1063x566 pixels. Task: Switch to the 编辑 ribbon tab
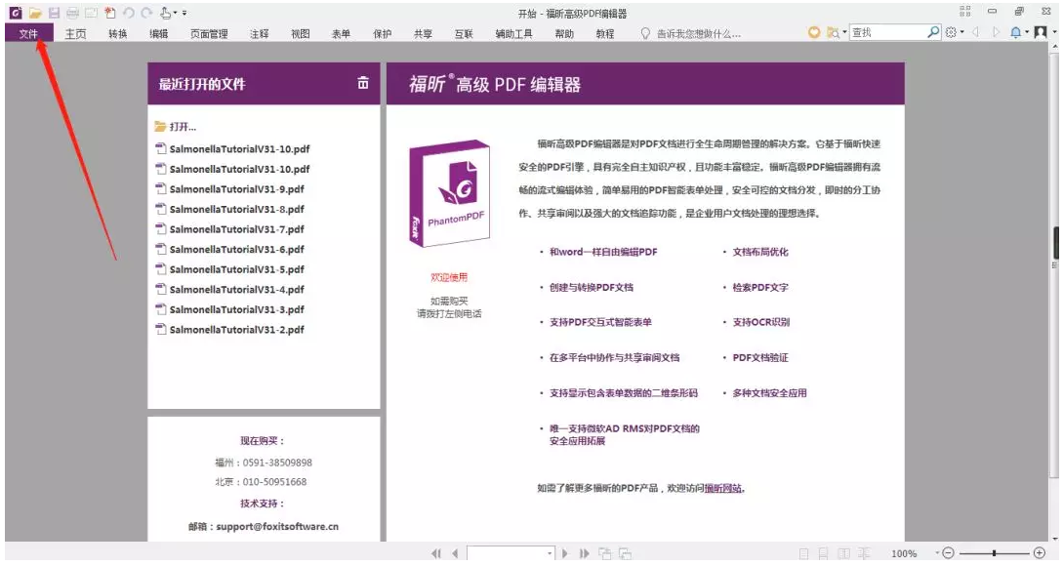click(x=159, y=33)
